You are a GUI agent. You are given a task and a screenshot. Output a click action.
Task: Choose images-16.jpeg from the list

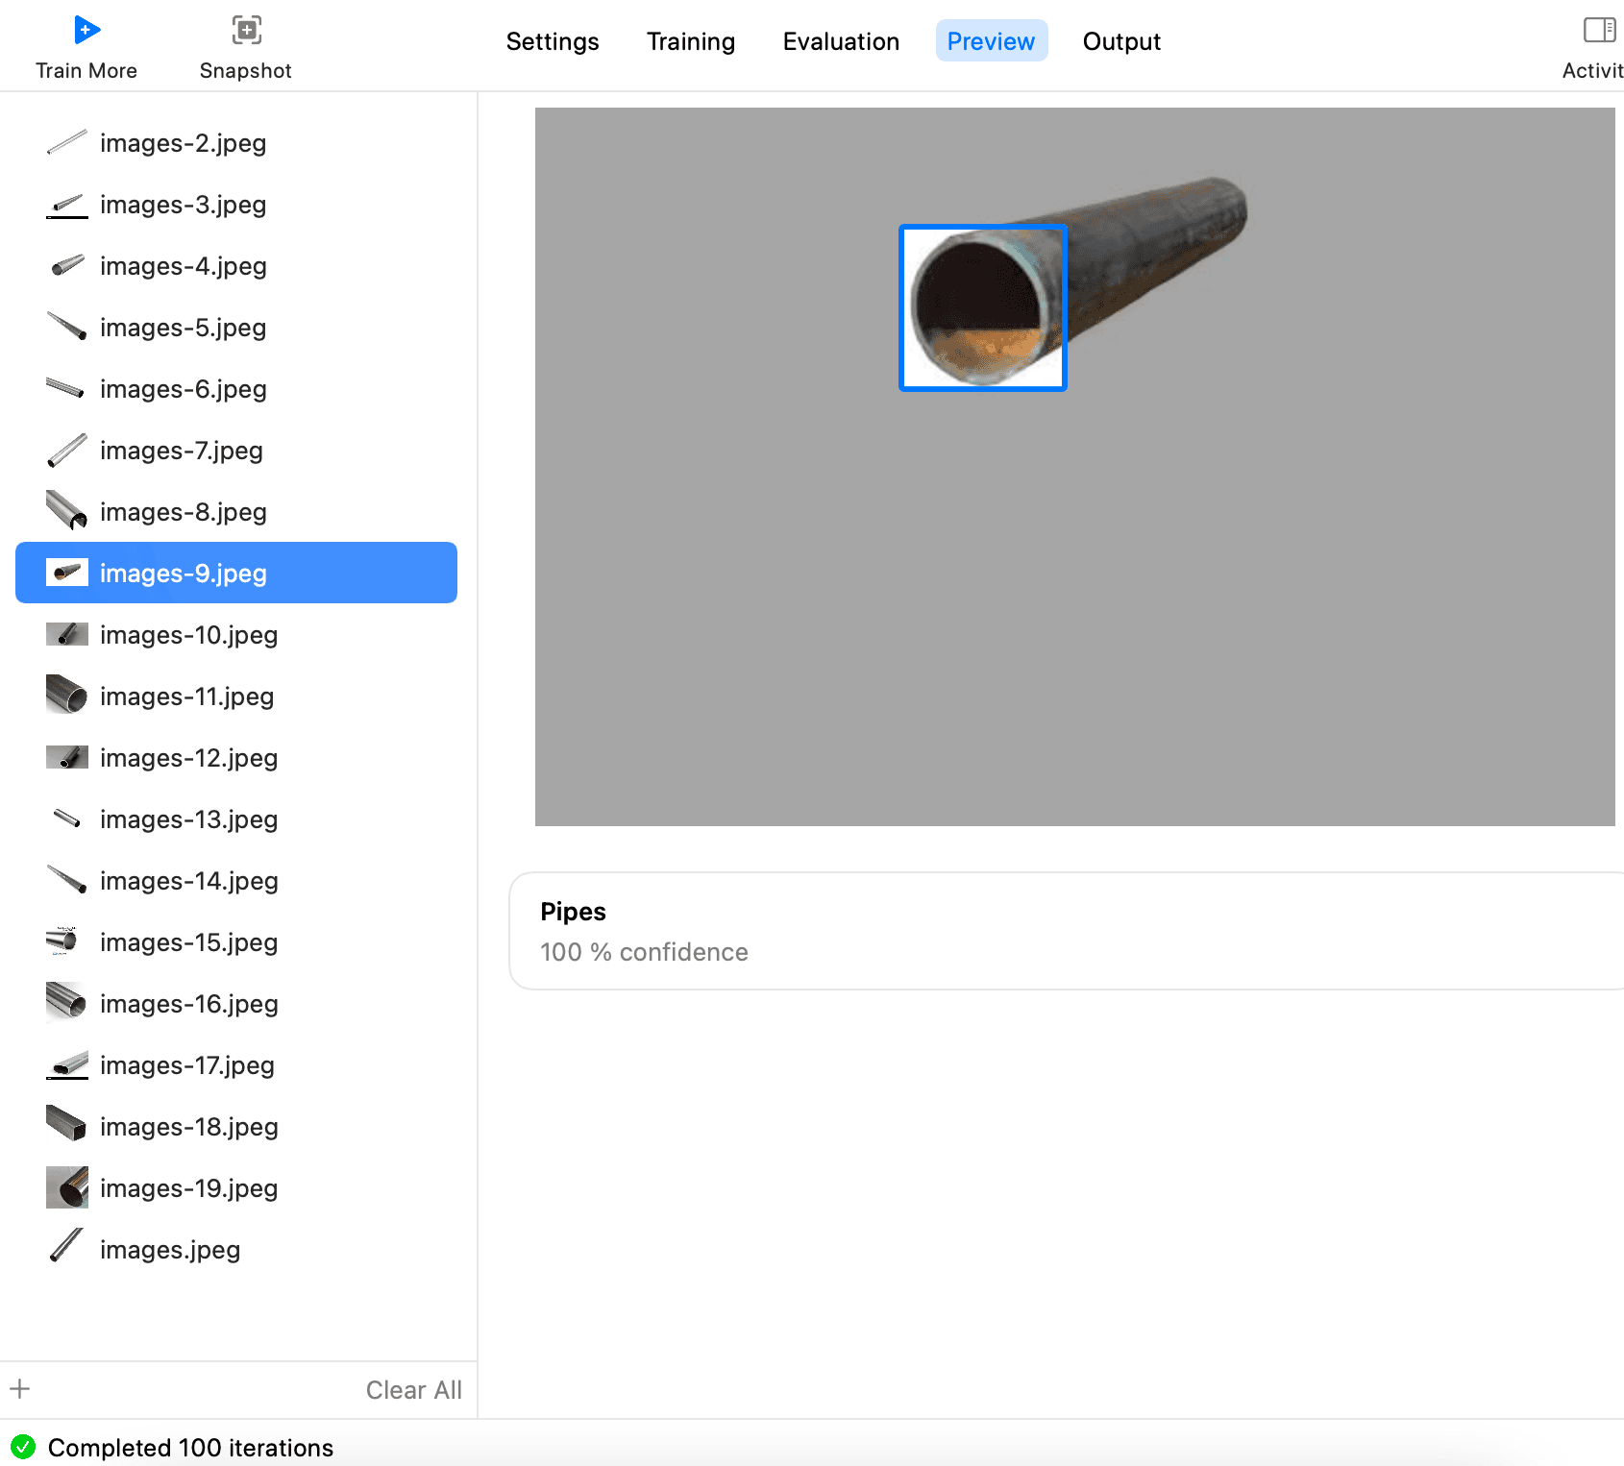click(236, 1003)
